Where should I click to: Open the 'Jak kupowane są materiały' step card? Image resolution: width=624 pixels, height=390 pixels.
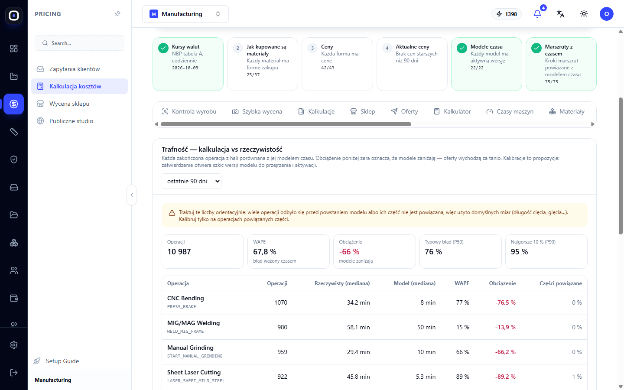[263, 64]
